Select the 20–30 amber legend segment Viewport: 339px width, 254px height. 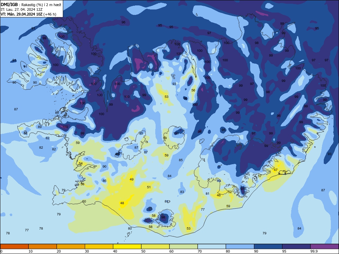(x=71, y=247)
